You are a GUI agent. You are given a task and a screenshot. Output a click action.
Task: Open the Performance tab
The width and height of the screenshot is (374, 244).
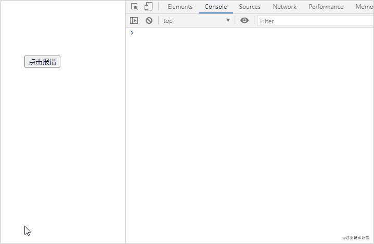click(326, 7)
